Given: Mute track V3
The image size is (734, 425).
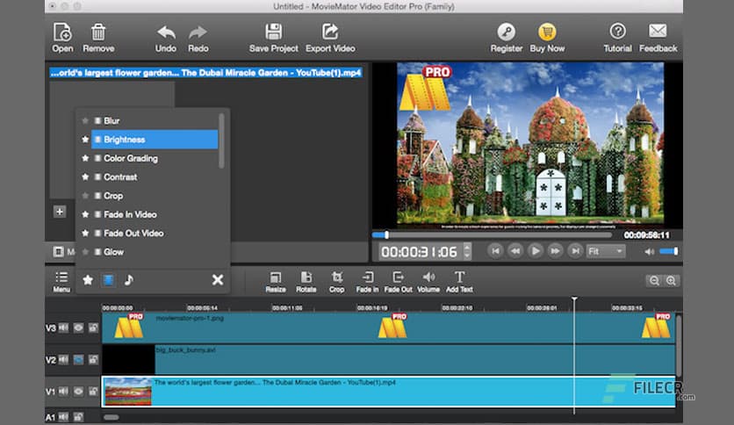Looking at the screenshot, I should [x=64, y=328].
